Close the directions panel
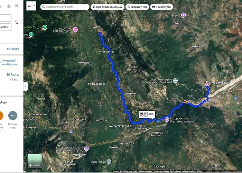The height and width of the screenshot is (173, 242). click(17, 6)
